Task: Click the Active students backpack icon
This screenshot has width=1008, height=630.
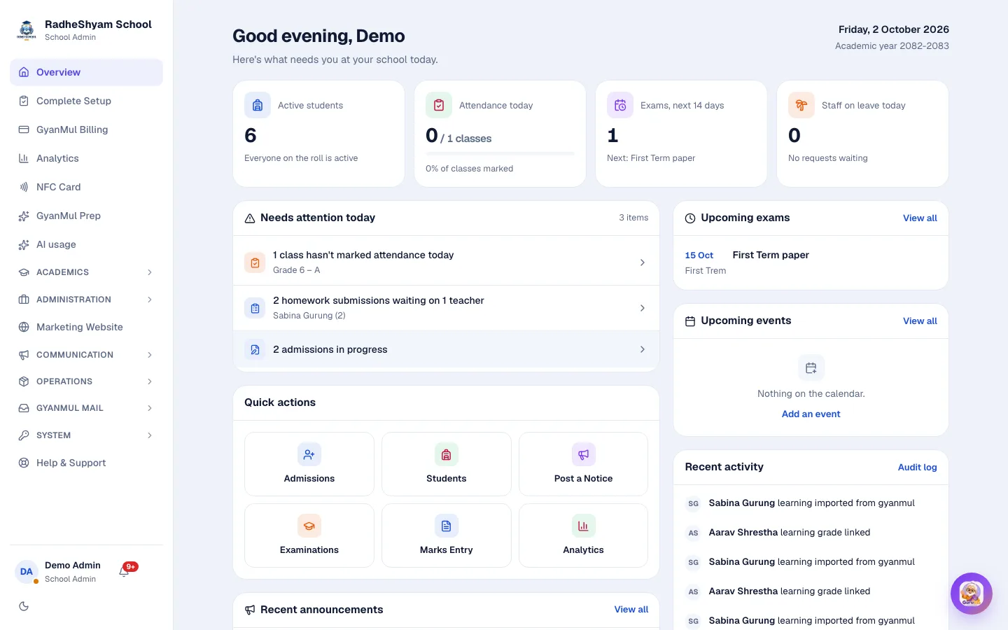Action: 258,105
